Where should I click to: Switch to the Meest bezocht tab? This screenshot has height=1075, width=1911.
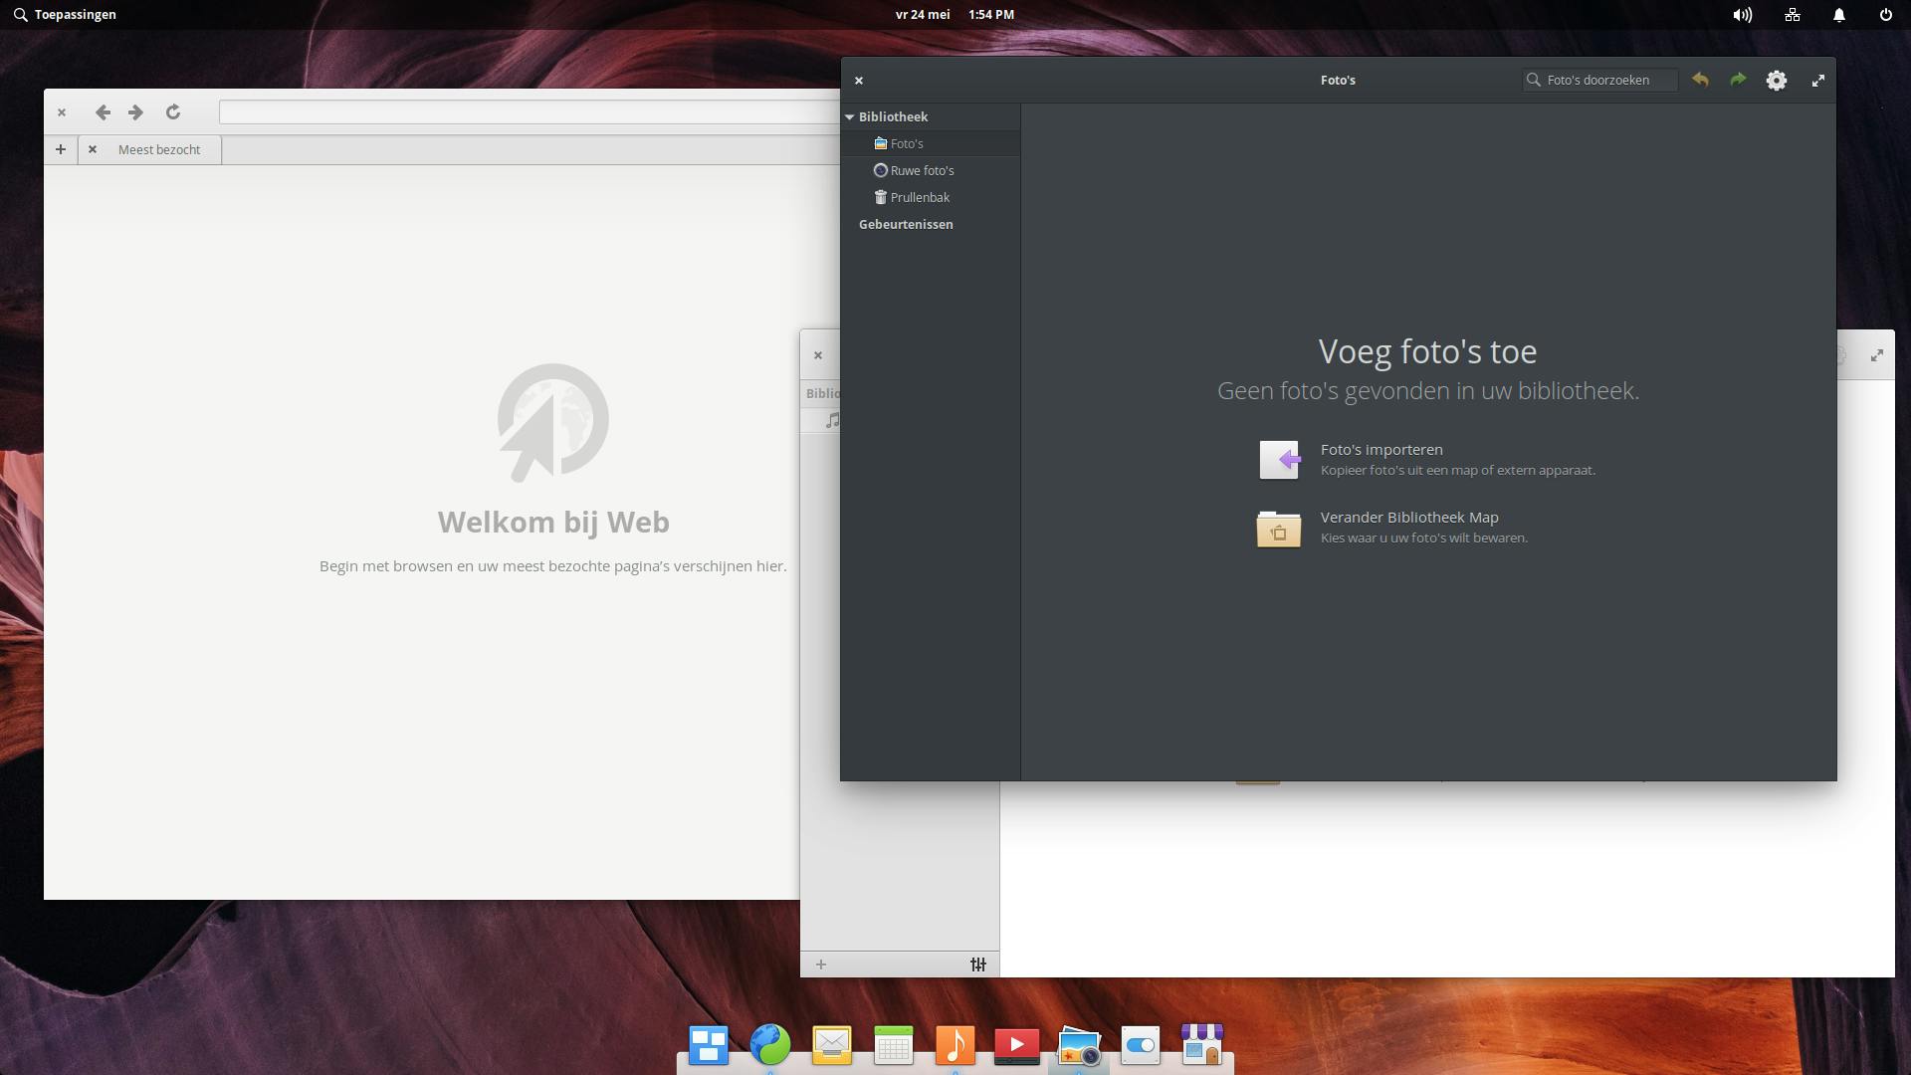coord(158,149)
